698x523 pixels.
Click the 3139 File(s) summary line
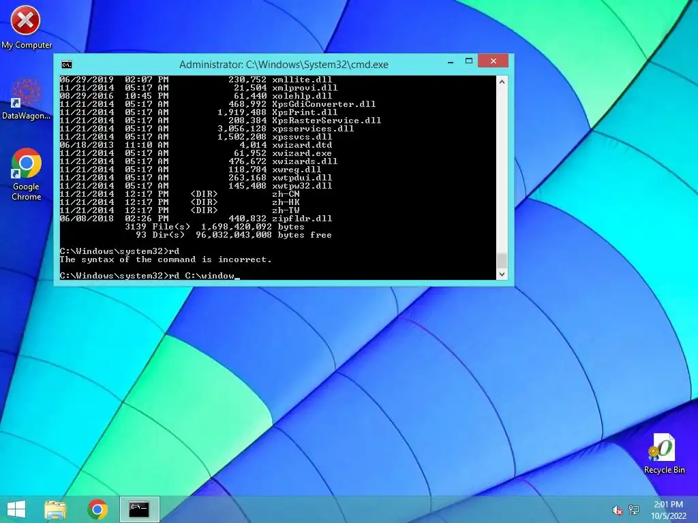click(215, 226)
